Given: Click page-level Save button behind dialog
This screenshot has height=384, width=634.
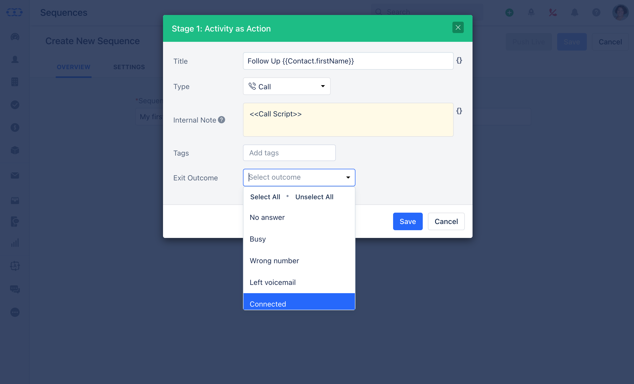Looking at the screenshot, I should pos(572,42).
